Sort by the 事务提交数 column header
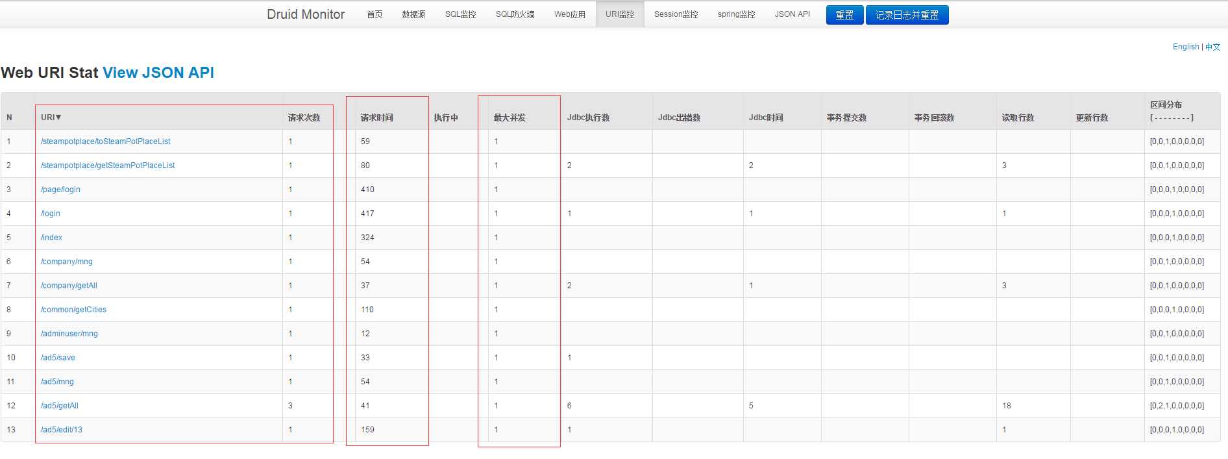The image size is (1228, 459). point(847,118)
